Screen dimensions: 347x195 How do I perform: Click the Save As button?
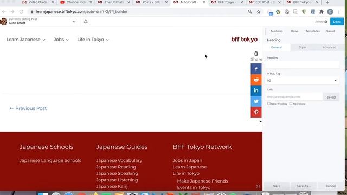click(304, 186)
